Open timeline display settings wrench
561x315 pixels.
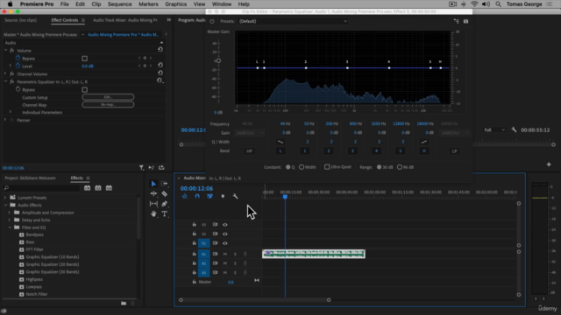[x=236, y=196]
